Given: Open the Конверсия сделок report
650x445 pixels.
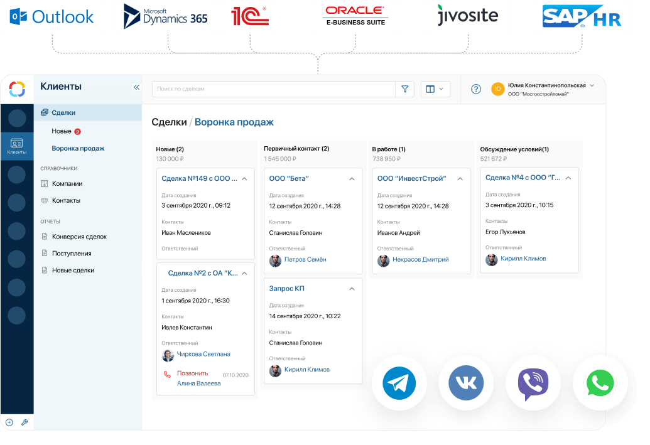Looking at the screenshot, I should (x=79, y=237).
